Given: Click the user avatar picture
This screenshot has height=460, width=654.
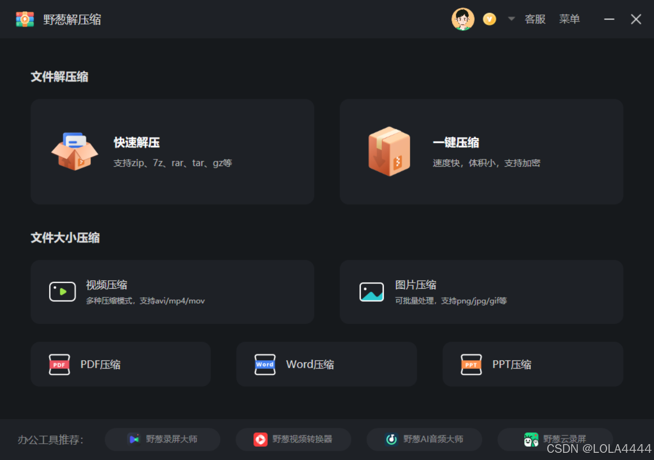Looking at the screenshot, I should coord(463,18).
